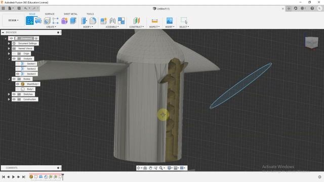Click the Look At icon
This screenshot has height=182, width=324.
(145, 168)
